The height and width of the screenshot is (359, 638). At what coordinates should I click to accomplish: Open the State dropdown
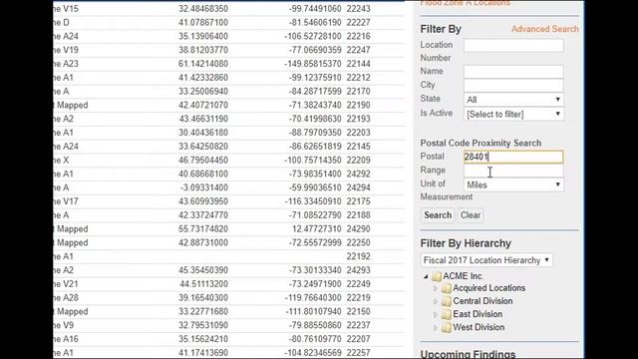513,100
